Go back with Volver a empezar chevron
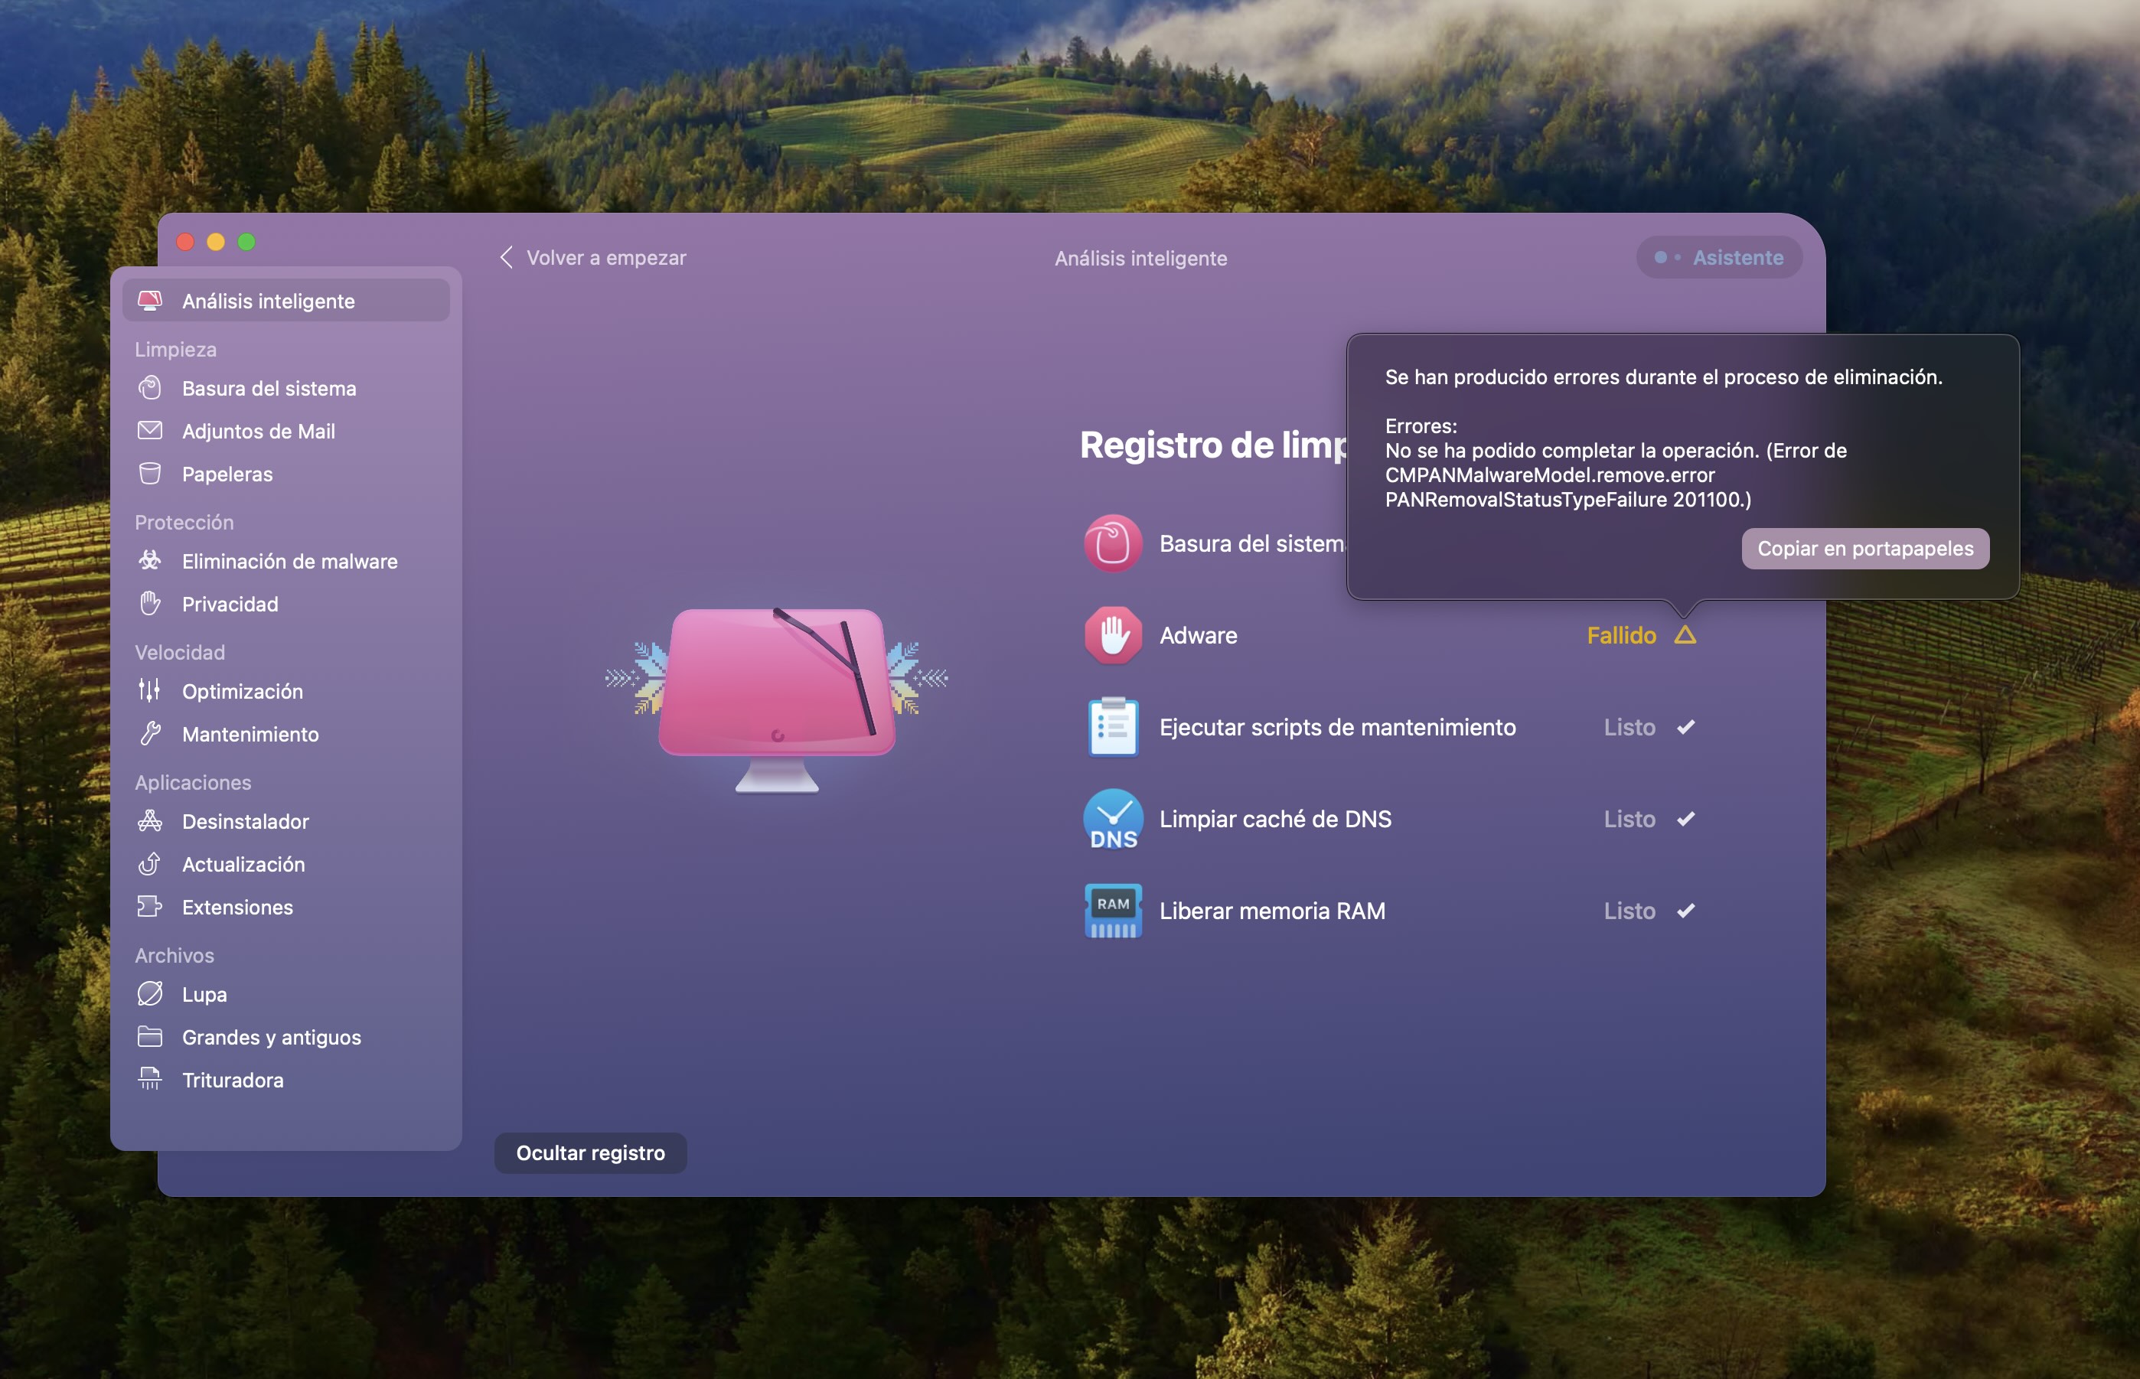This screenshot has height=1379, width=2140. [507, 258]
